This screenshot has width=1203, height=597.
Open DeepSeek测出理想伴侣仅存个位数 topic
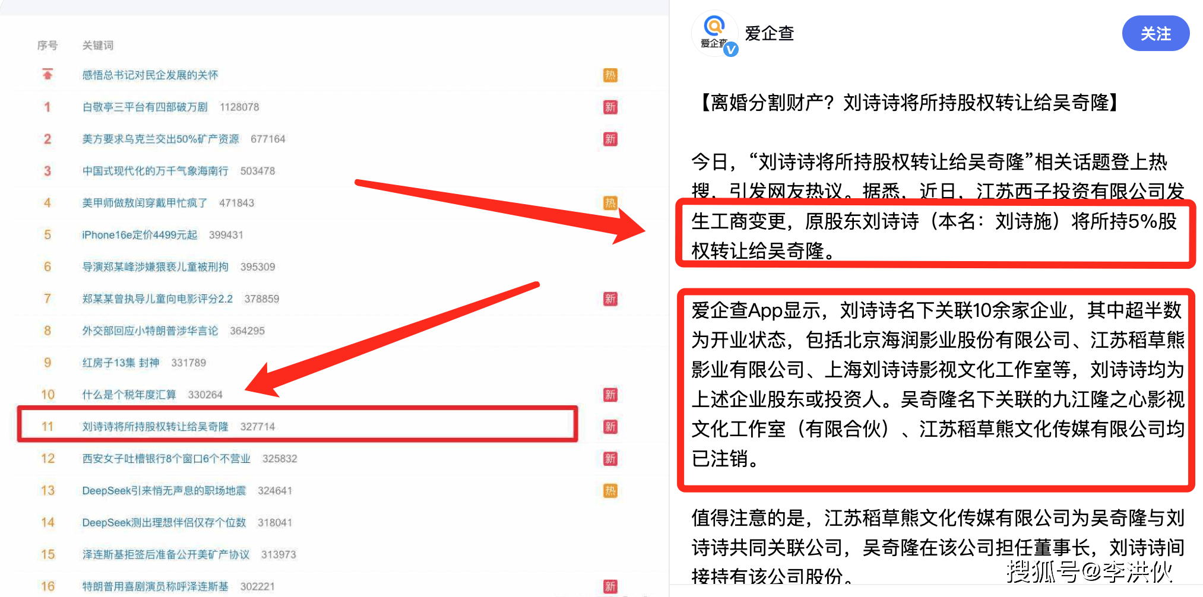tap(164, 522)
